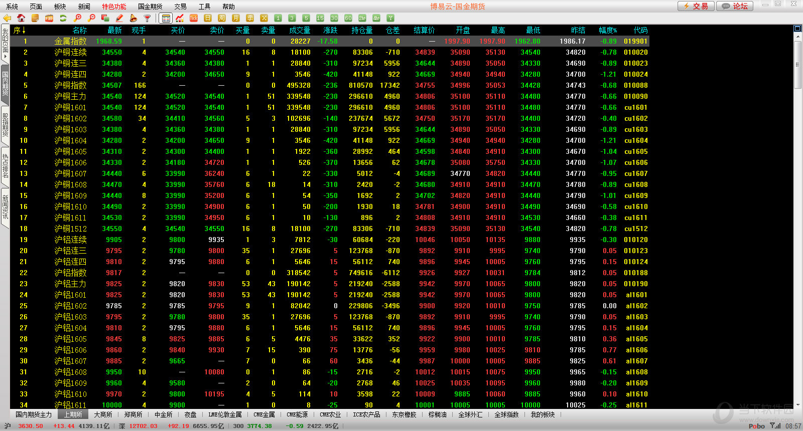Sort by 幅度% column header
803x431 pixels.
(608, 30)
